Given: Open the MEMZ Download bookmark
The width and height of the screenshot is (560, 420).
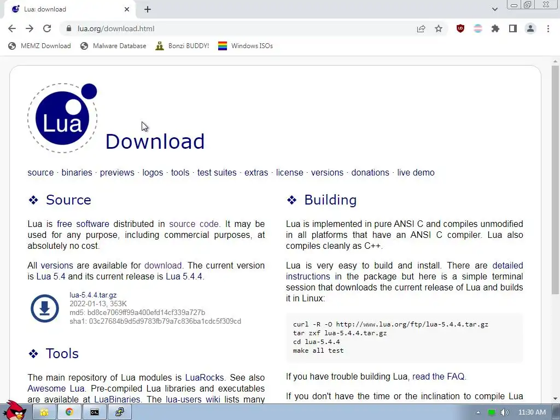Looking at the screenshot, I should [x=39, y=46].
